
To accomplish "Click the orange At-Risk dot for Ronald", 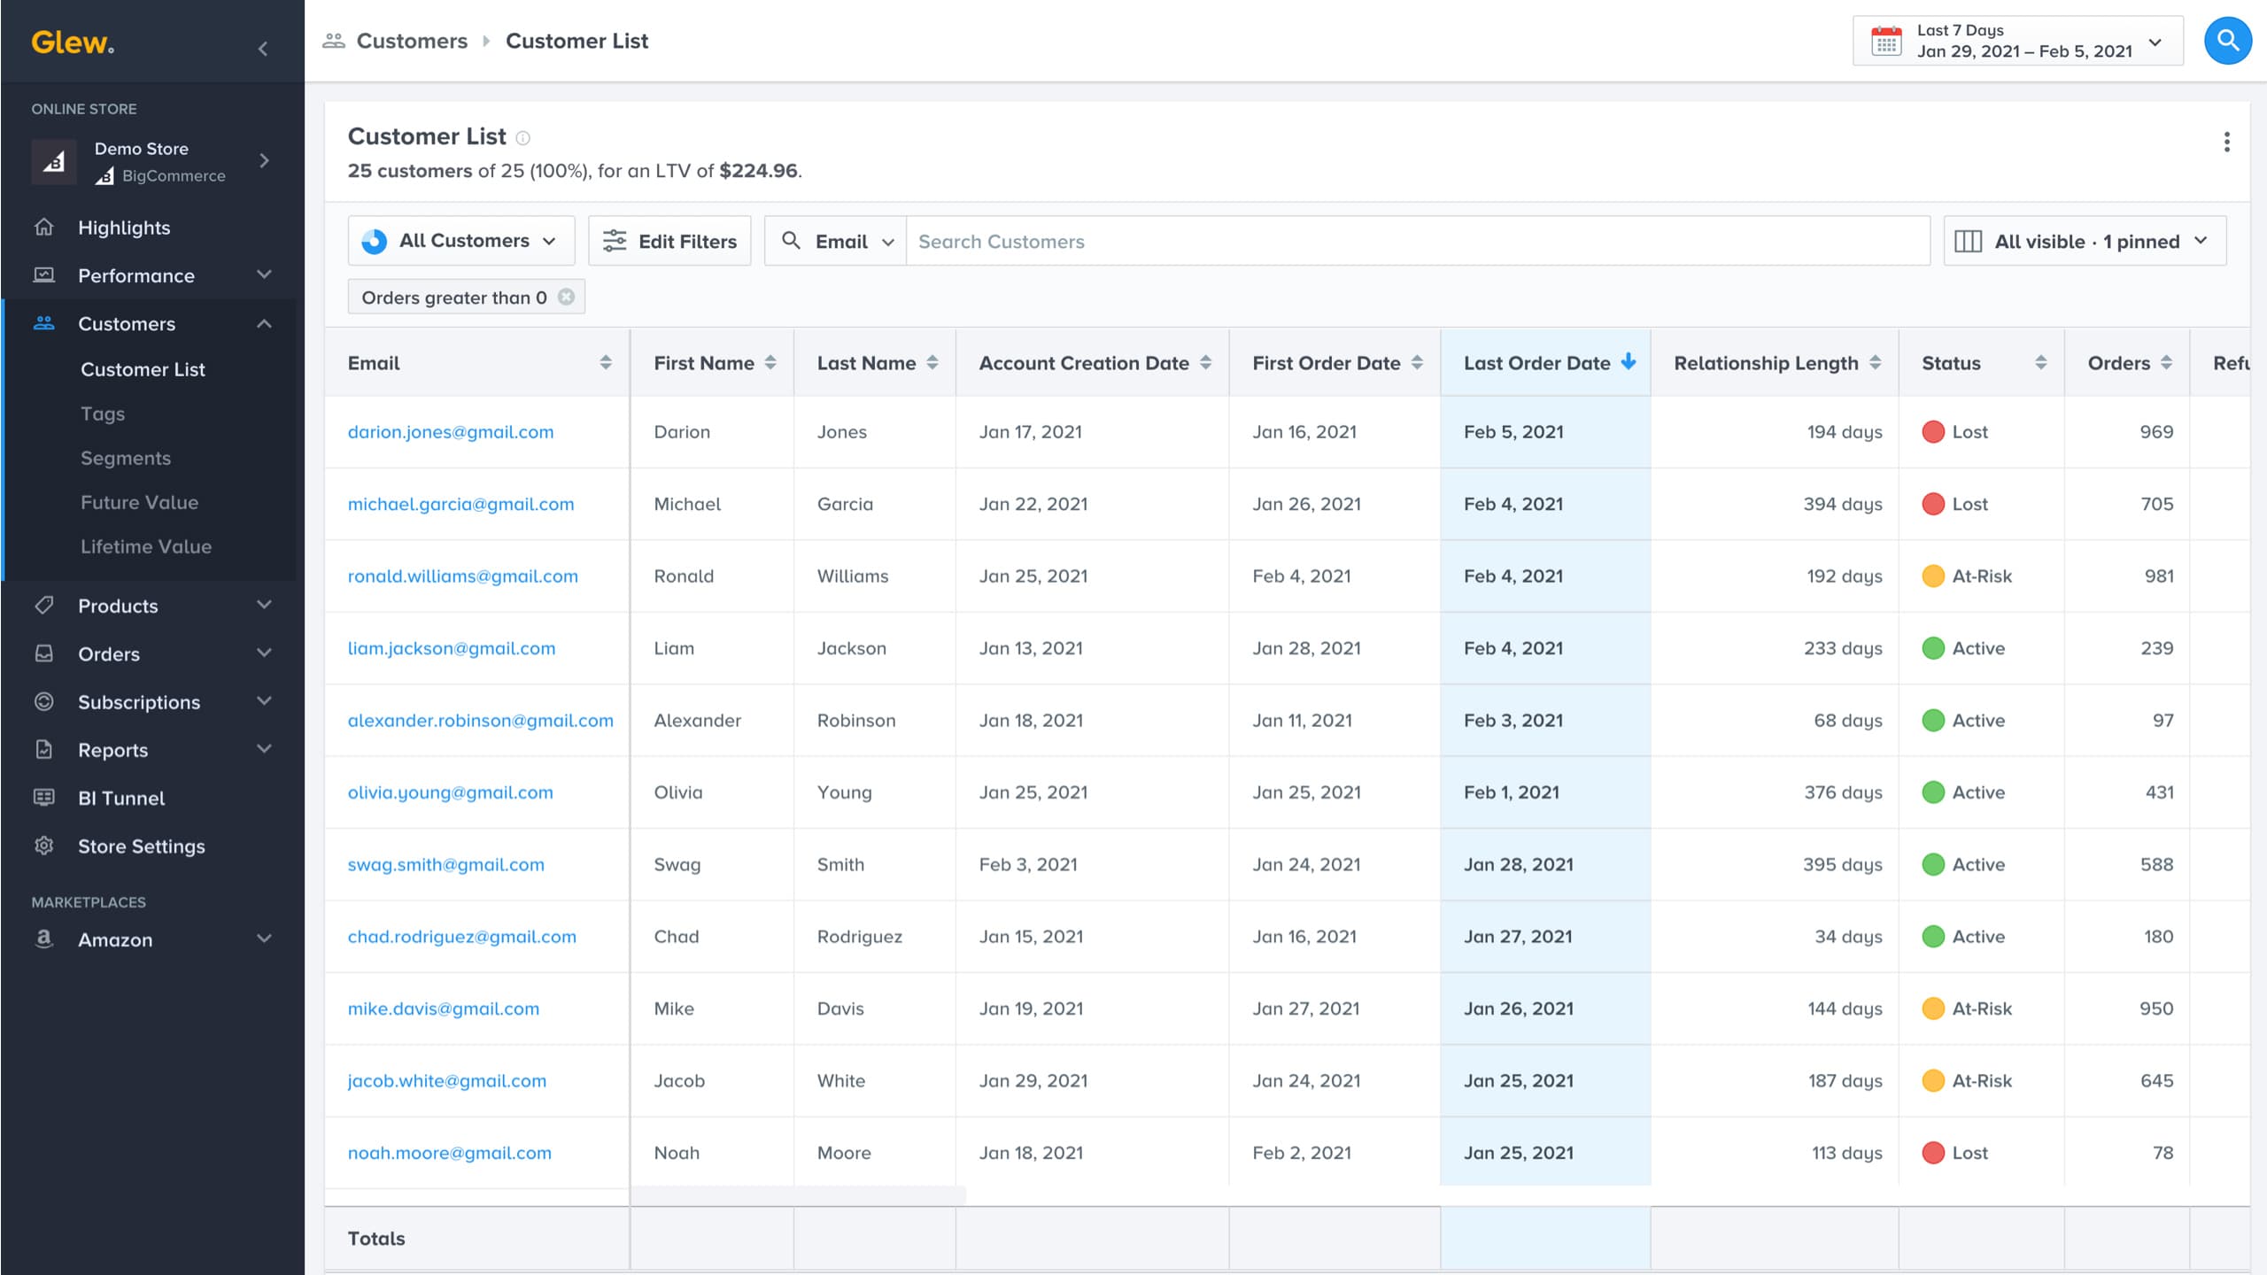I will tap(1933, 576).
